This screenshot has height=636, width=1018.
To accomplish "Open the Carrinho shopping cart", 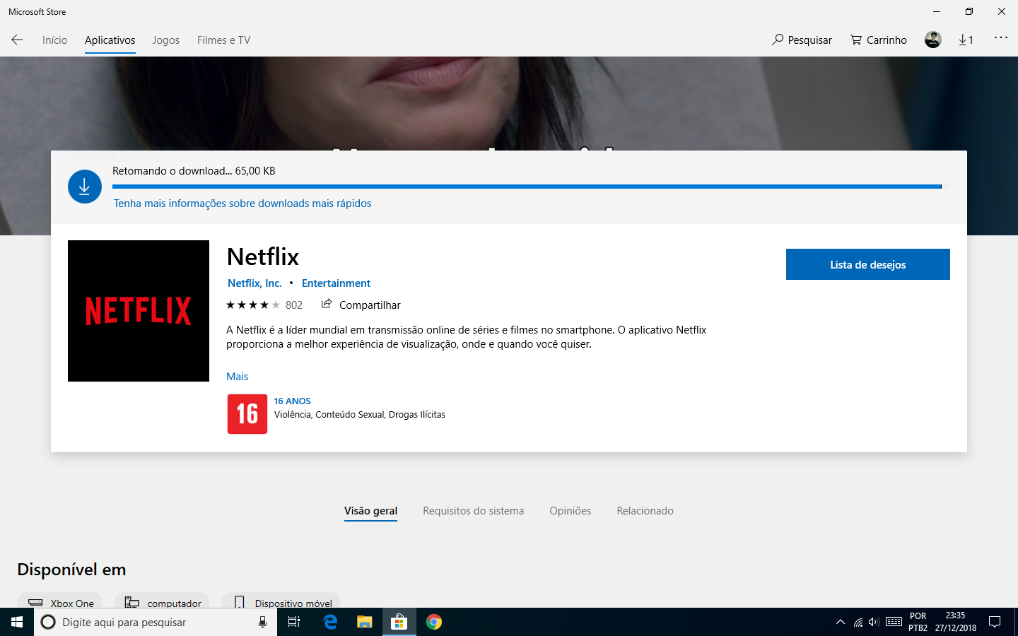I will pos(879,40).
